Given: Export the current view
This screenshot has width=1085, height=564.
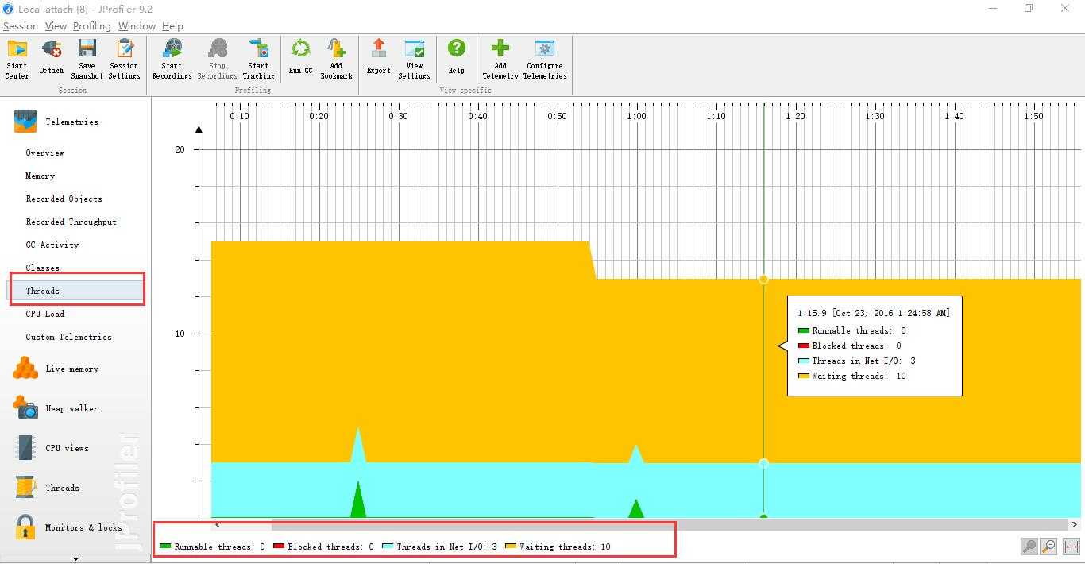Looking at the screenshot, I should 378,57.
